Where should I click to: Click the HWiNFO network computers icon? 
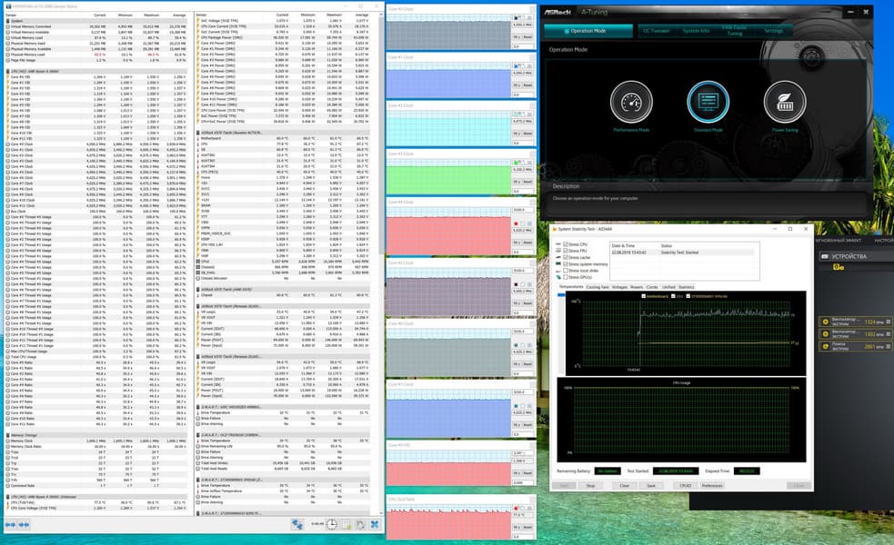[297, 525]
